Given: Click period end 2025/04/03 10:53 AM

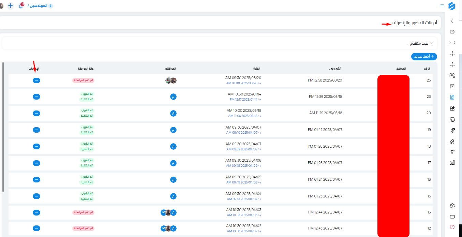Looking at the screenshot, I should pyautogui.click(x=244, y=215).
